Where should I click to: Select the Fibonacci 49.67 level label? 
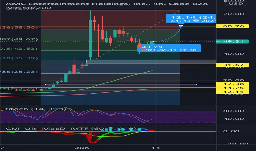click(x=19, y=39)
